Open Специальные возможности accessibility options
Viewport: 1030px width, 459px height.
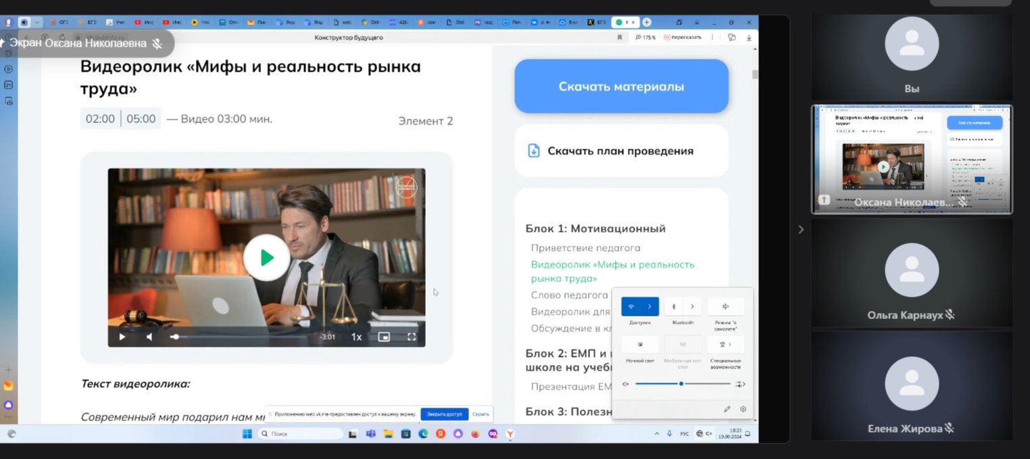pos(726,344)
